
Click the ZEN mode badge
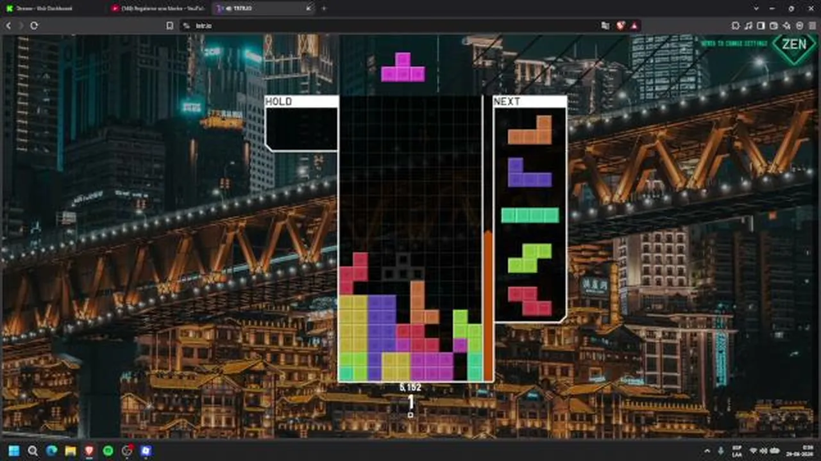click(x=794, y=48)
